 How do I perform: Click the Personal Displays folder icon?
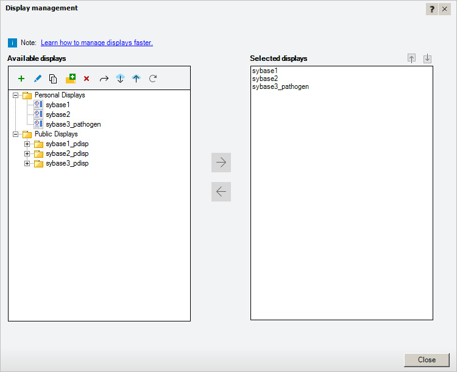pos(27,95)
